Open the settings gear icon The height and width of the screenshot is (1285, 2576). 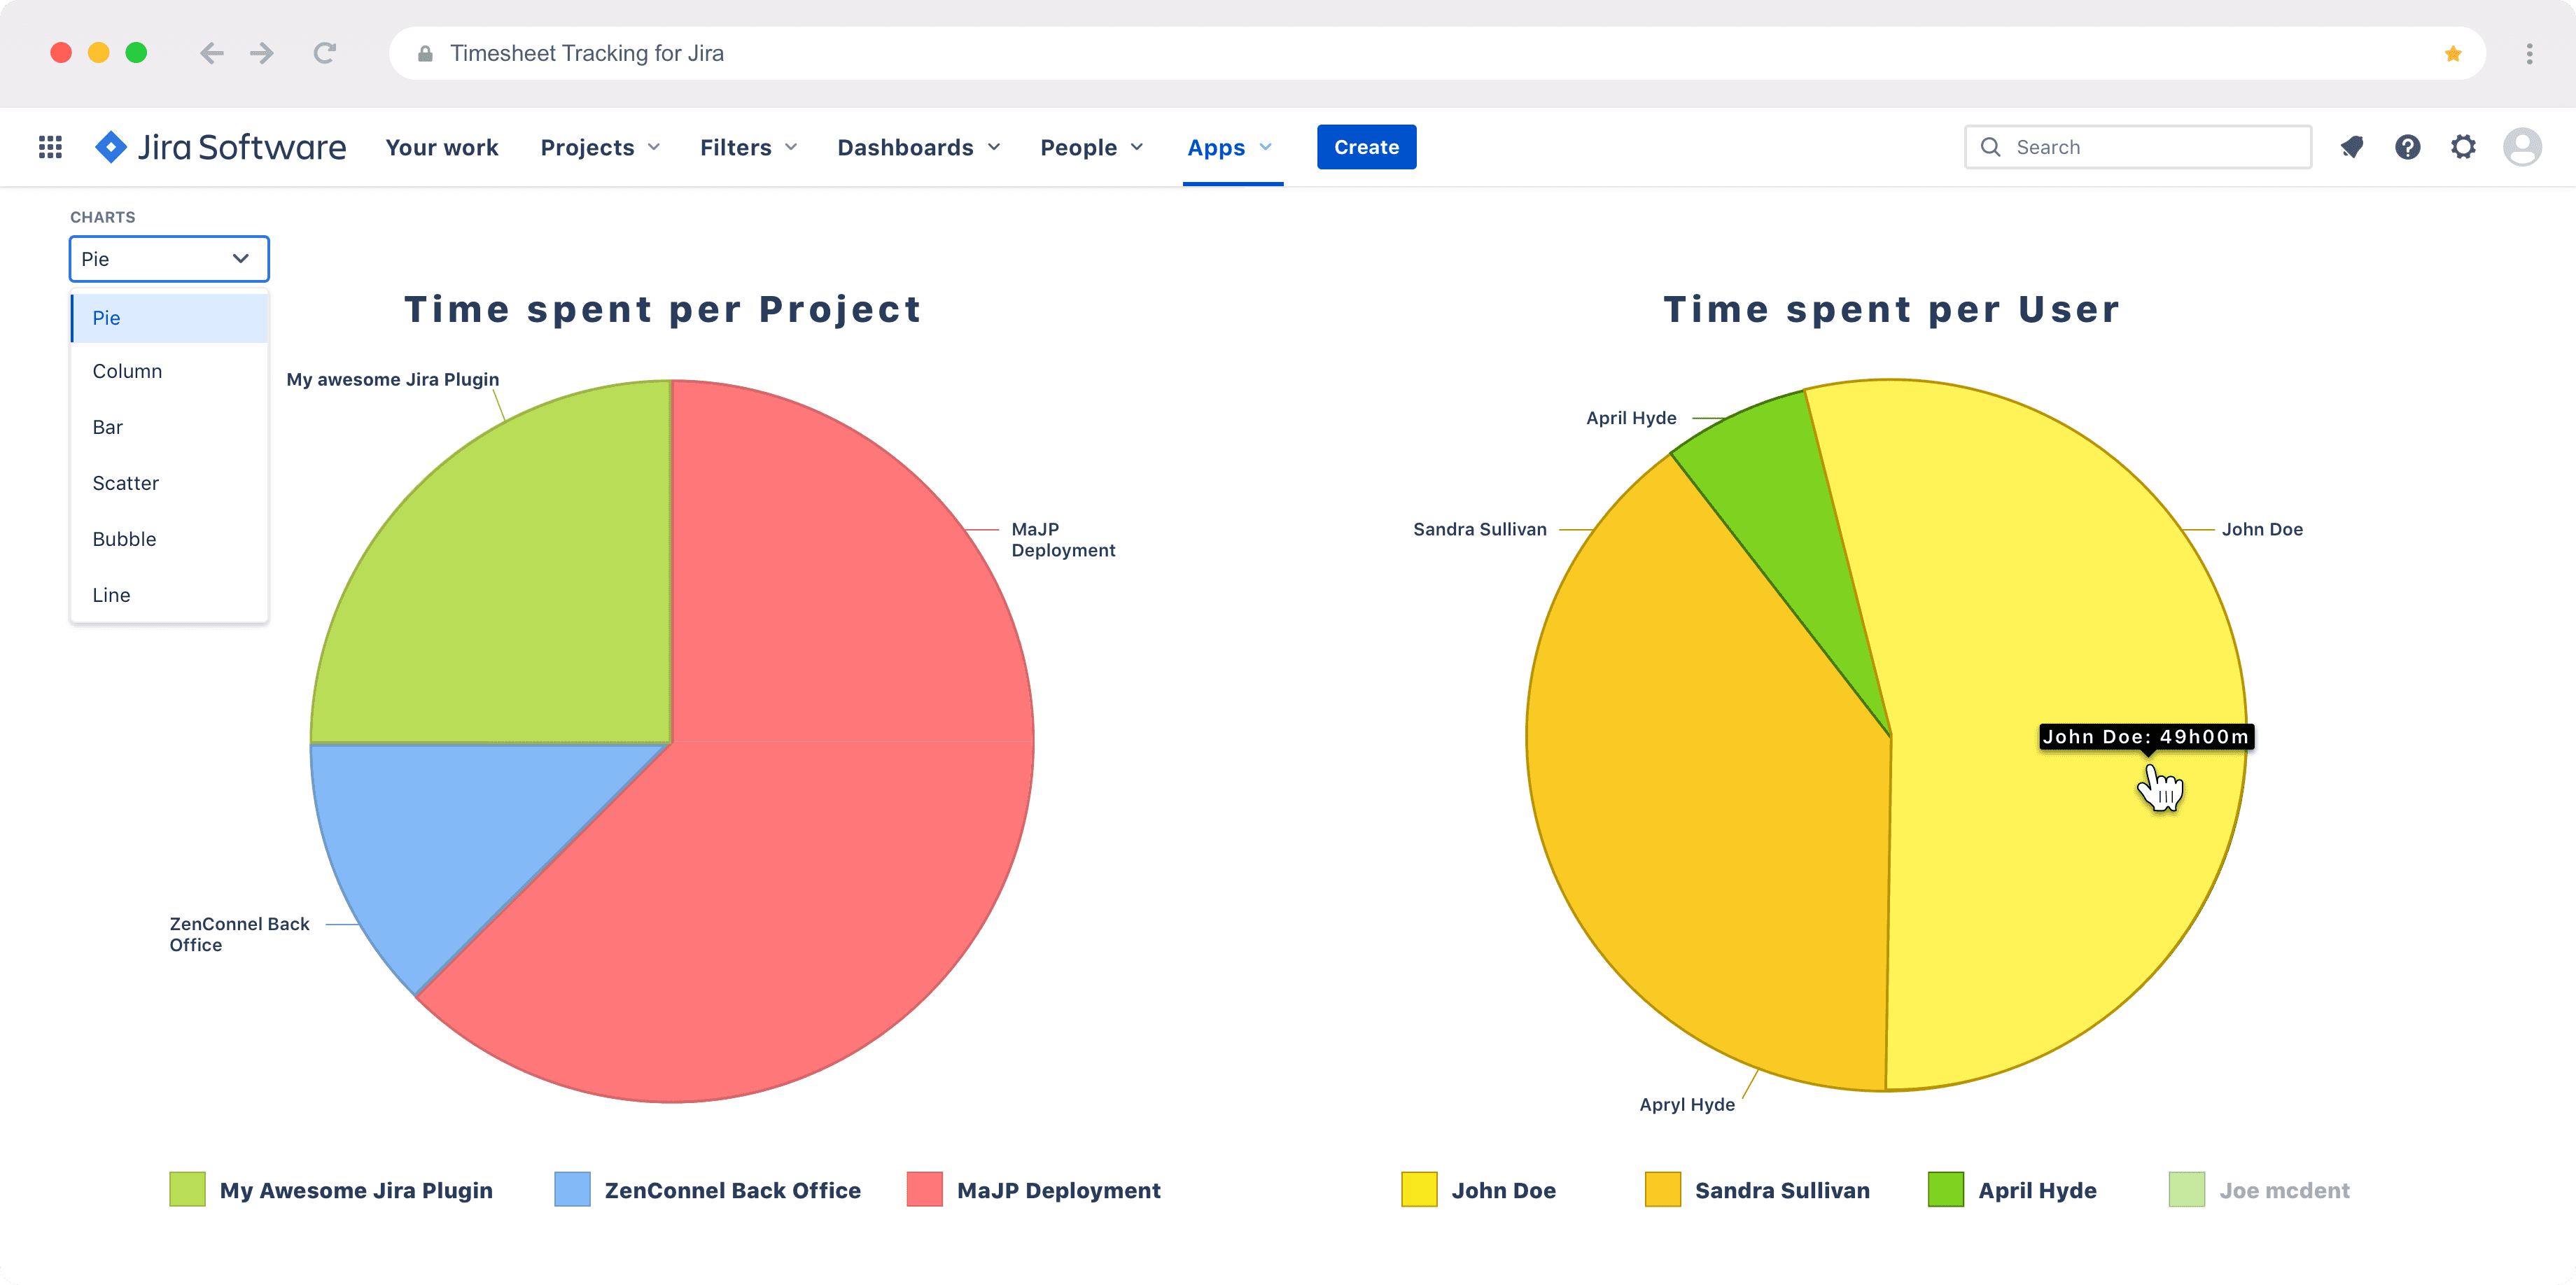(x=2463, y=147)
